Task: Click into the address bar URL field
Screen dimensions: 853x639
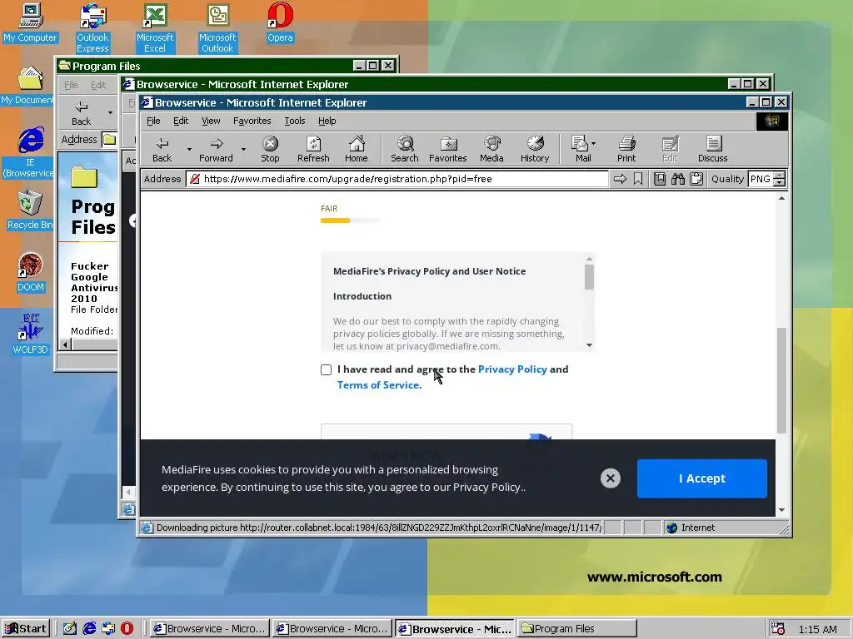Action: coord(397,179)
